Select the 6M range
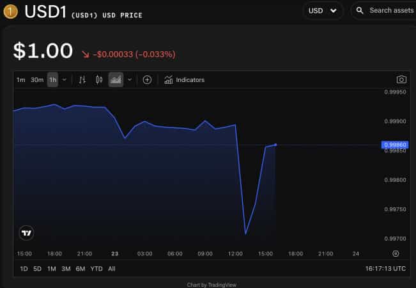The height and width of the screenshot is (288, 416). point(81,269)
